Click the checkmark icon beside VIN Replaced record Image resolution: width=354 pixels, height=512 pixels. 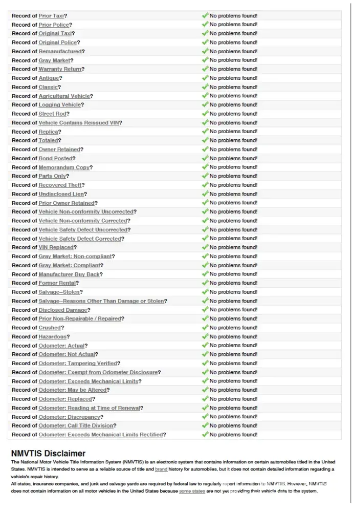pos(205,247)
